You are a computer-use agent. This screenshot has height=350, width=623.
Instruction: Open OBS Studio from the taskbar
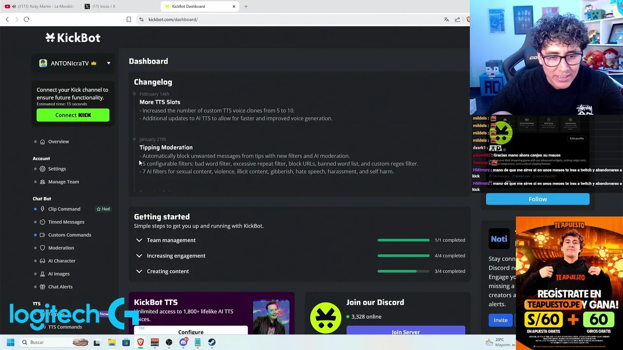tap(169, 342)
